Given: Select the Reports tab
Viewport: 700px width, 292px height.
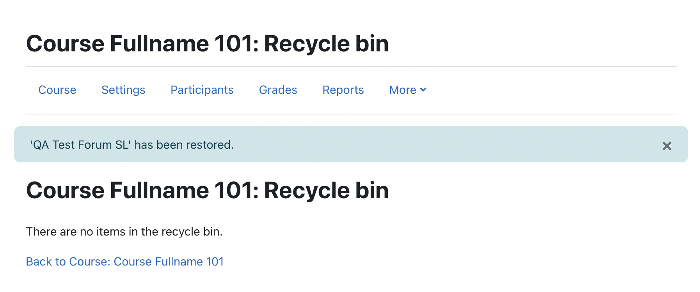Looking at the screenshot, I should (x=343, y=90).
